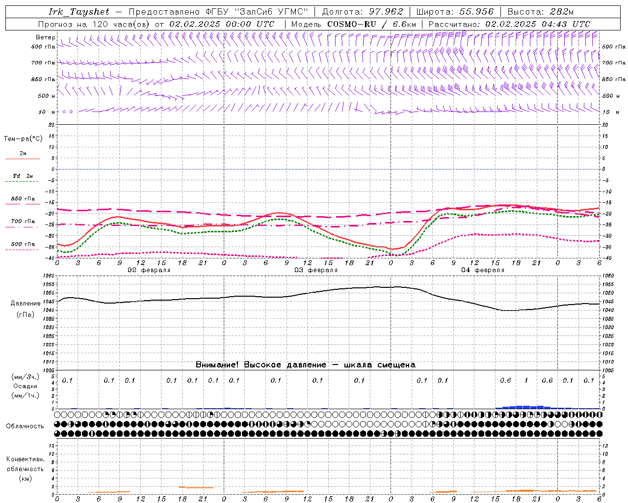
Task: Click the Irk_Tayshet station title
Action: 79,12
